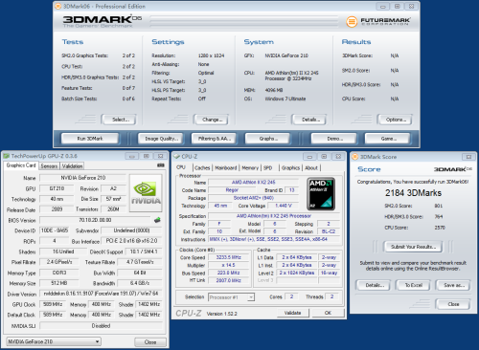479x350 pixels.
Task: Click the 3DMark Score window title icon
Action: (354, 157)
